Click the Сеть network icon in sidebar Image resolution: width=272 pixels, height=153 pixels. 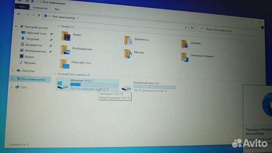point(17,87)
